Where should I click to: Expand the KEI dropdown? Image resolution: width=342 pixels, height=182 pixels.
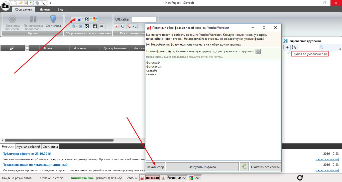[104, 26]
